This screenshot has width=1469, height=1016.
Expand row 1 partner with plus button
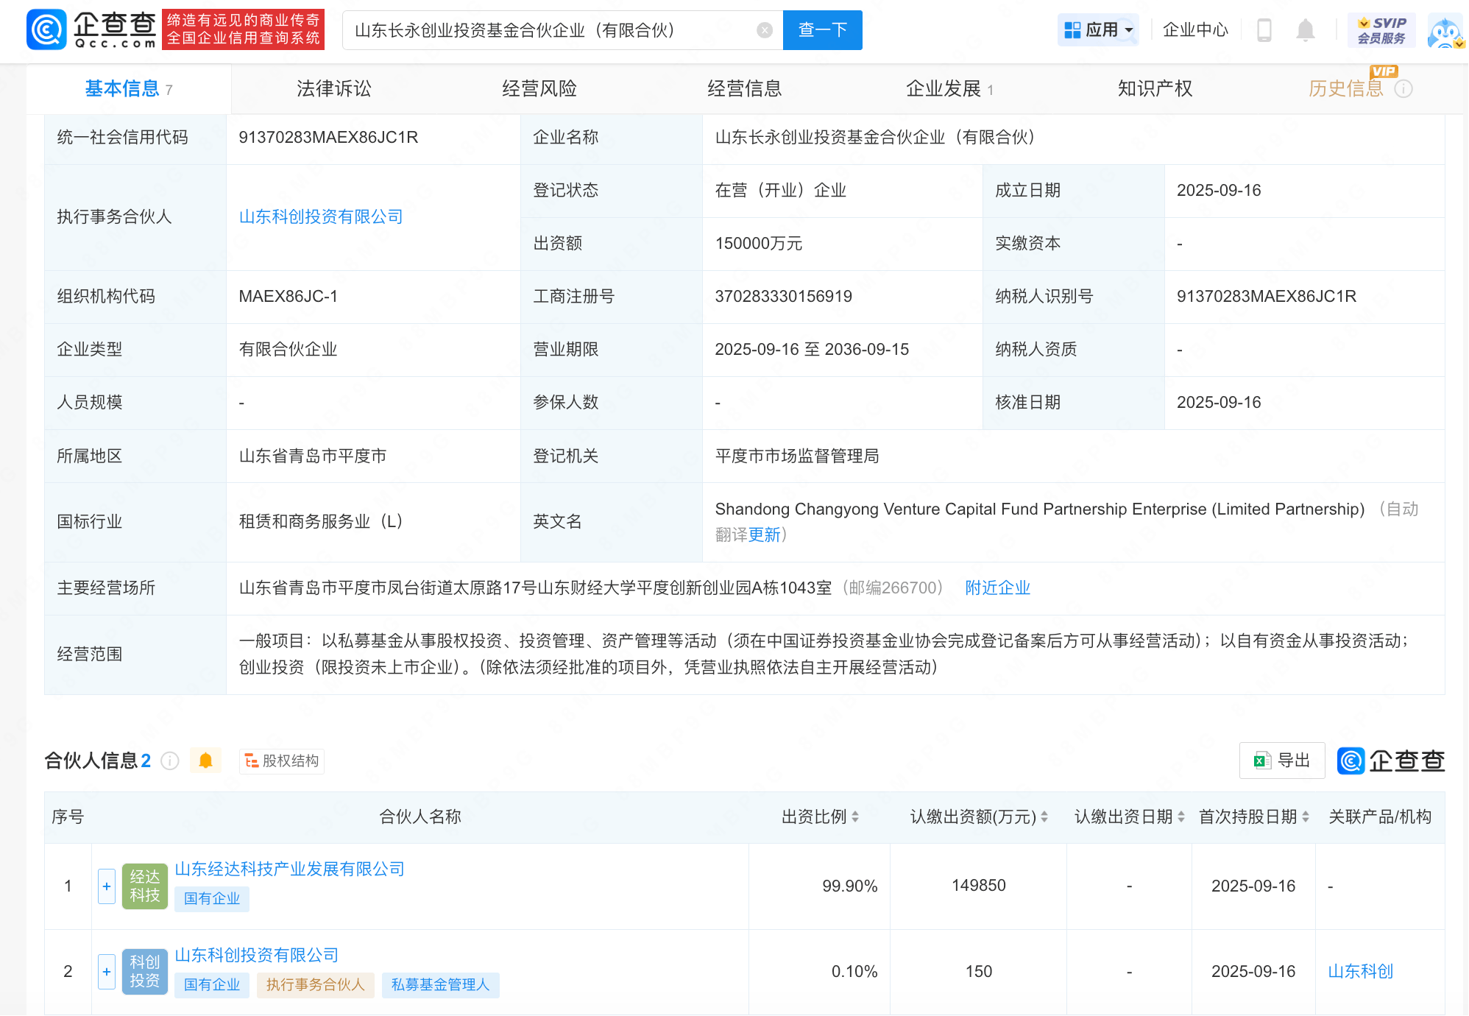coord(107,886)
